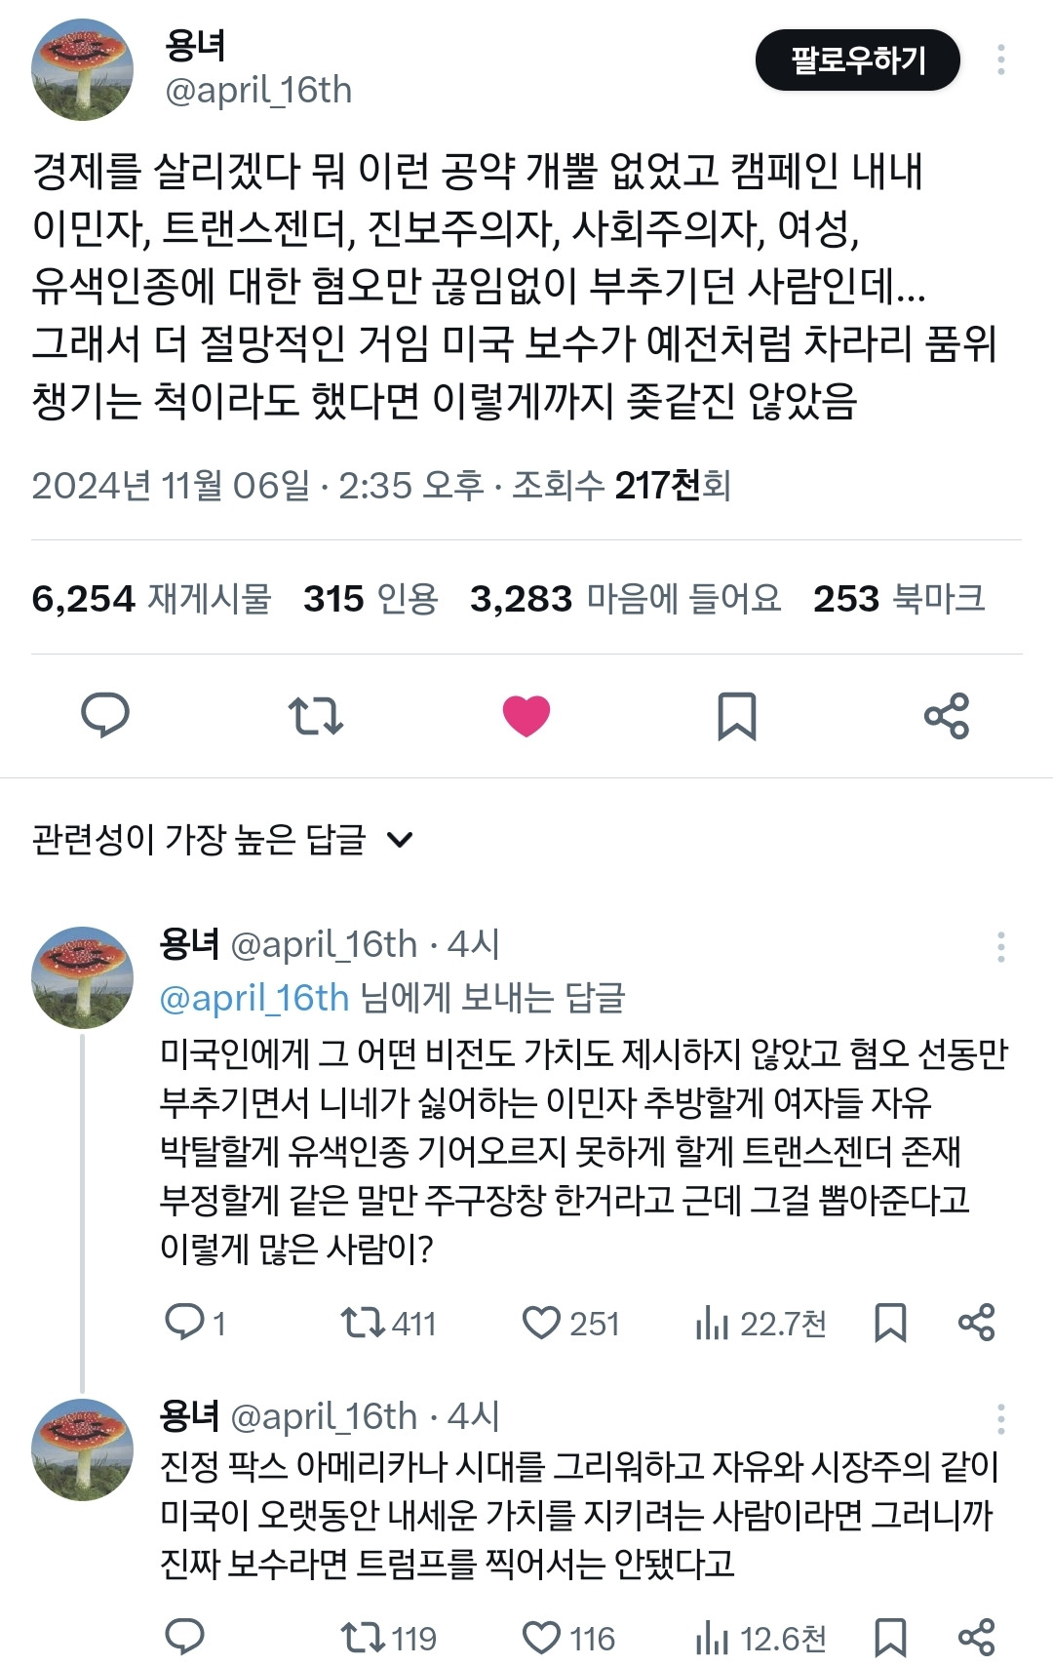
Task: Like the first reply with 251 likes
Action: point(542,1323)
